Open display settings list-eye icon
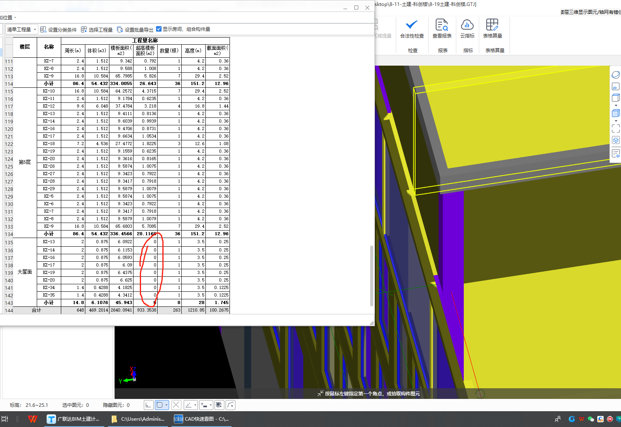 pos(615,153)
